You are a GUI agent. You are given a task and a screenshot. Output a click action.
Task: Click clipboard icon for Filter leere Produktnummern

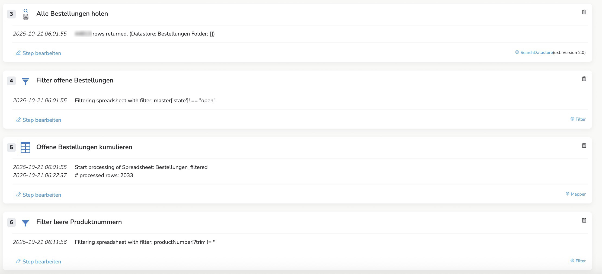pos(584,221)
